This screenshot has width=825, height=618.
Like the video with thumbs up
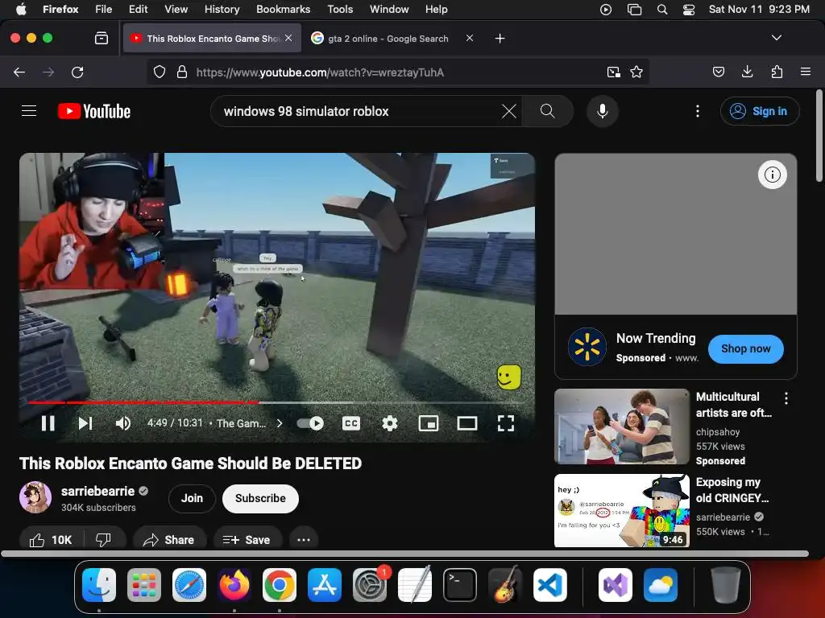click(51, 540)
